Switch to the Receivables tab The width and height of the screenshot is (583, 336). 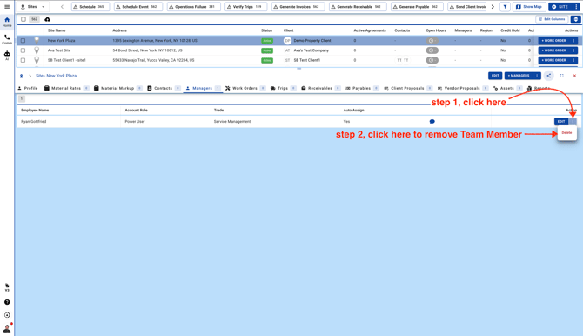pyautogui.click(x=320, y=88)
